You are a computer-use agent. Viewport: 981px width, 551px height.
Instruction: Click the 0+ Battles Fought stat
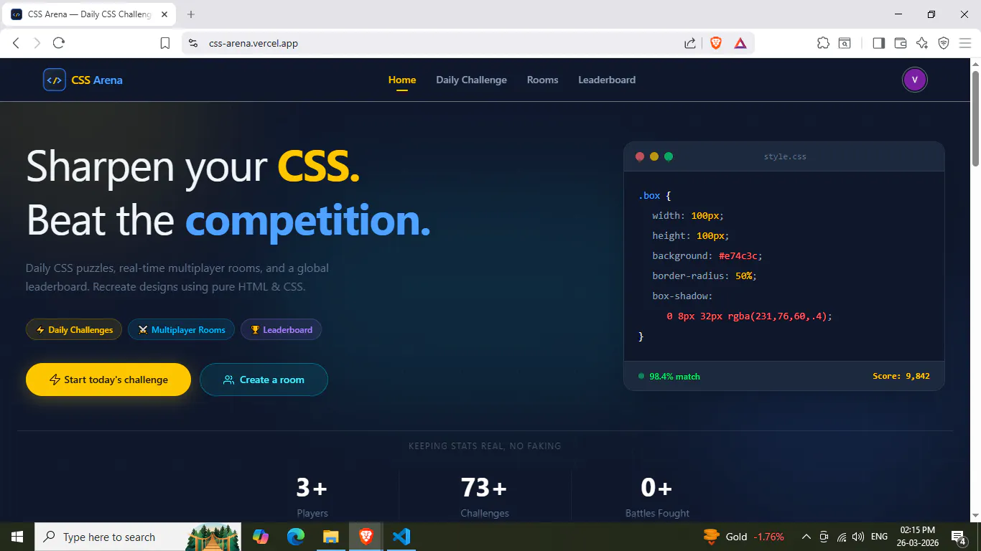point(657,496)
